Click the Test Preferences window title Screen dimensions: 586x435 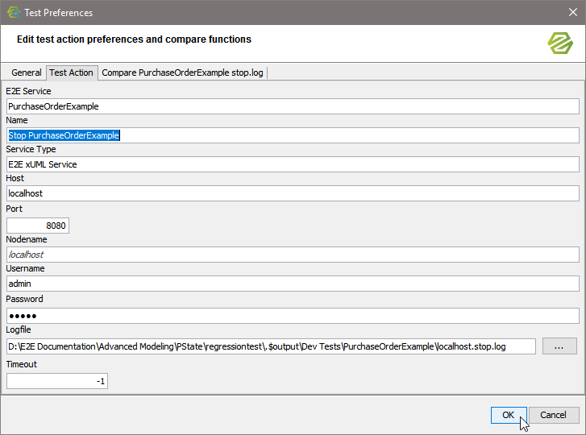(x=58, y=12)
